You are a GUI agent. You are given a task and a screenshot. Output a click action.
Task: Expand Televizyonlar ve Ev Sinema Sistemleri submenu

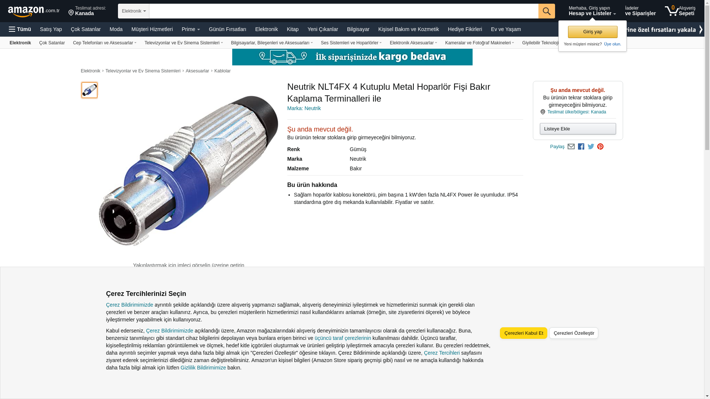[x=183, y=43]
